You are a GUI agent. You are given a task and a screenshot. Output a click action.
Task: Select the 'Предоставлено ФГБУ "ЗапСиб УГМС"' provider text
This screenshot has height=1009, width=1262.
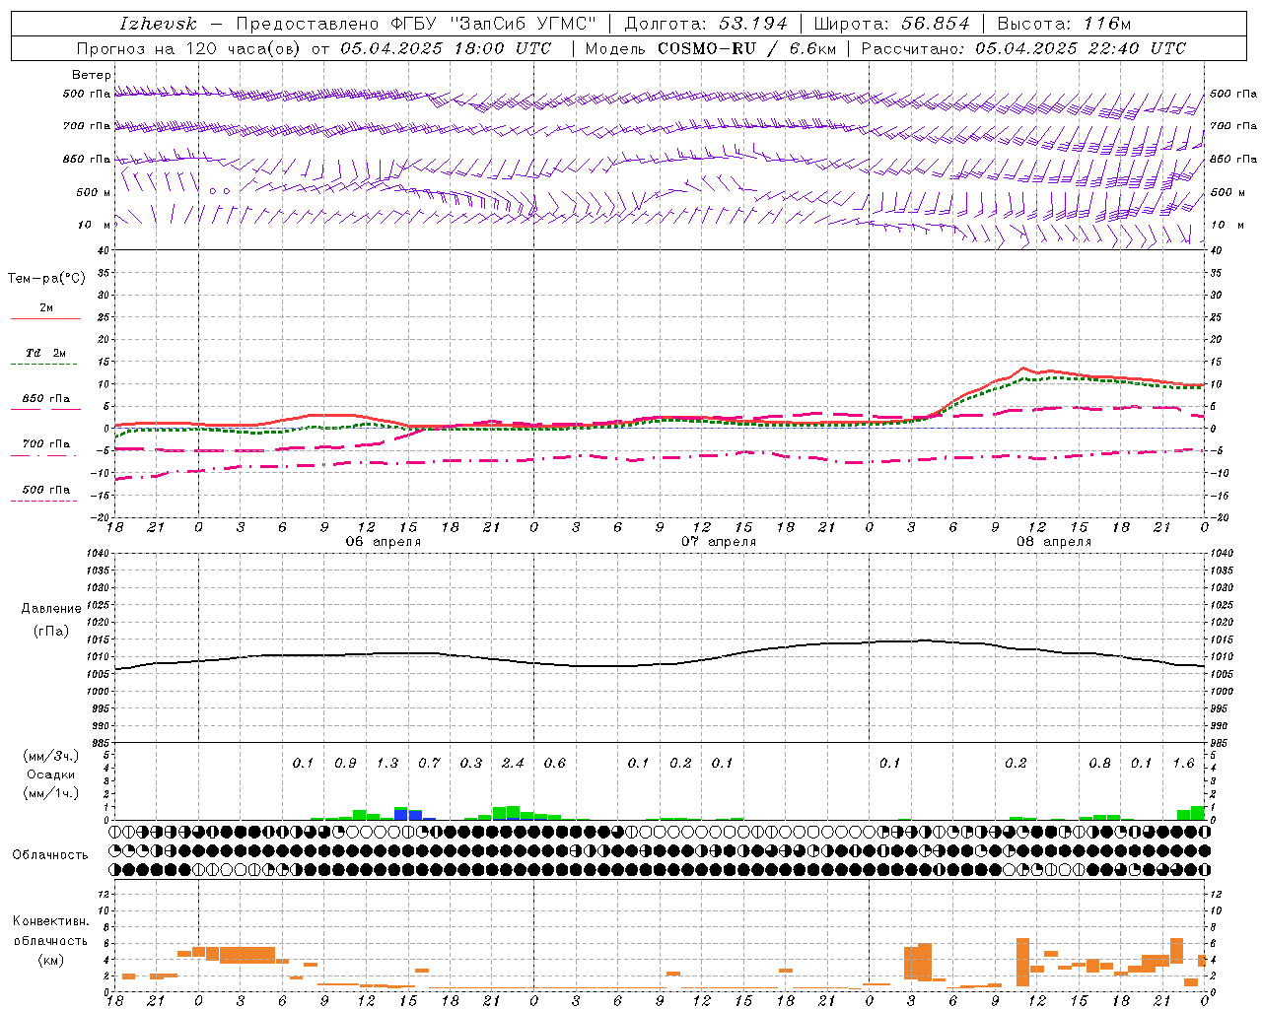416,24
